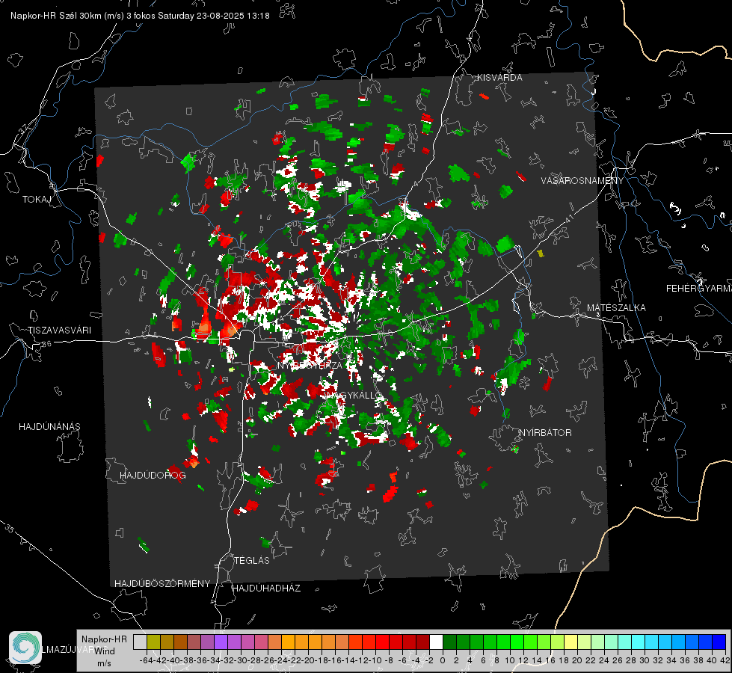
Task: Select the HAJDÚNÁNÁS town label
Action: tap(49, 427)
